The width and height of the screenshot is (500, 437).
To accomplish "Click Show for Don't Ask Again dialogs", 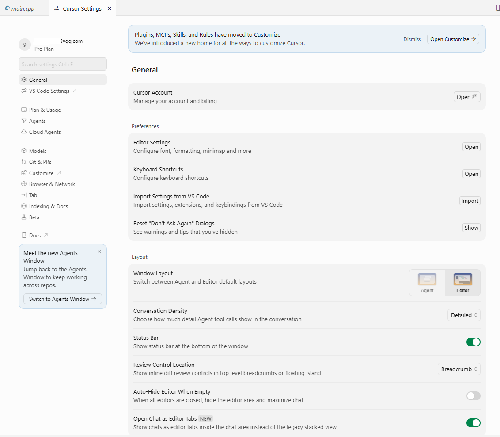I will point(471,228).
